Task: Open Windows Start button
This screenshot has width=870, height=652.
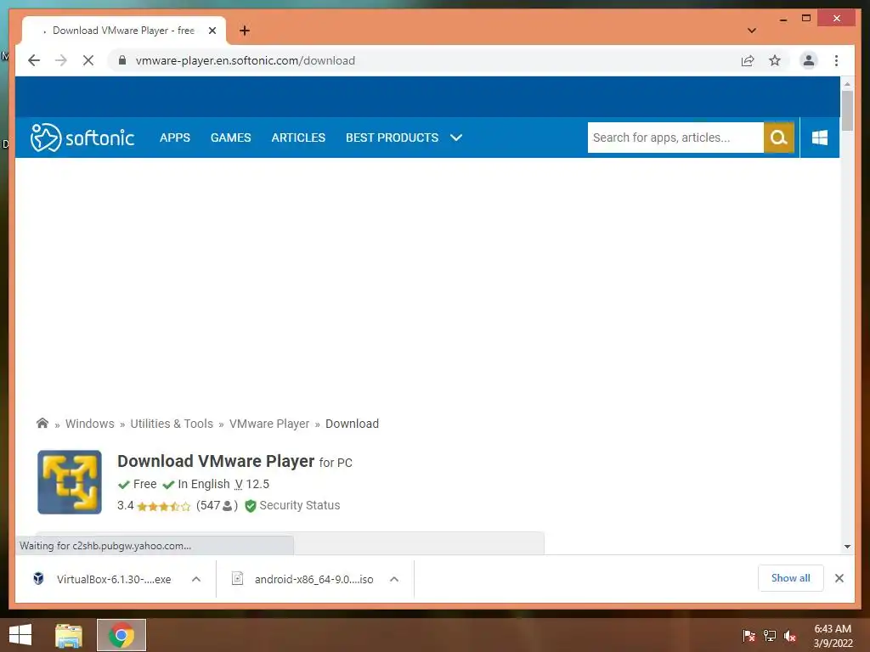Action: 20,635
